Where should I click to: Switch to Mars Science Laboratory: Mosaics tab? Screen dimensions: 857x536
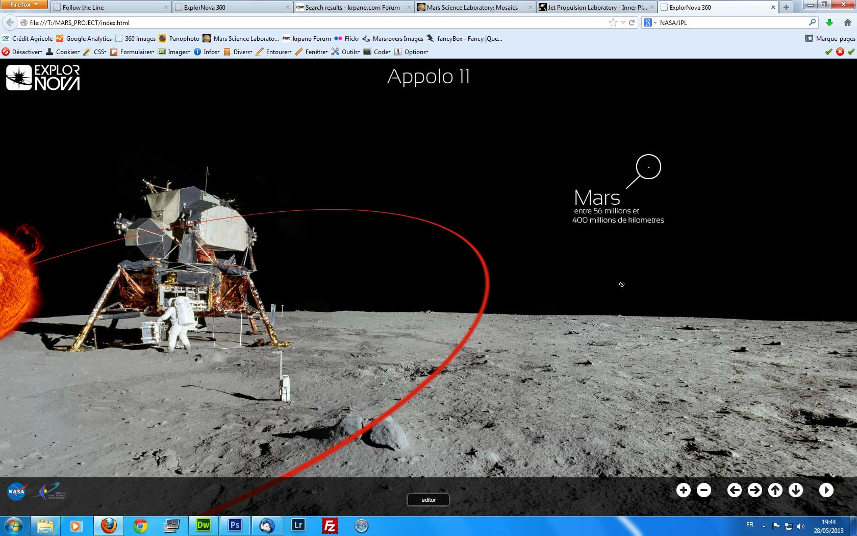[472, 7]
